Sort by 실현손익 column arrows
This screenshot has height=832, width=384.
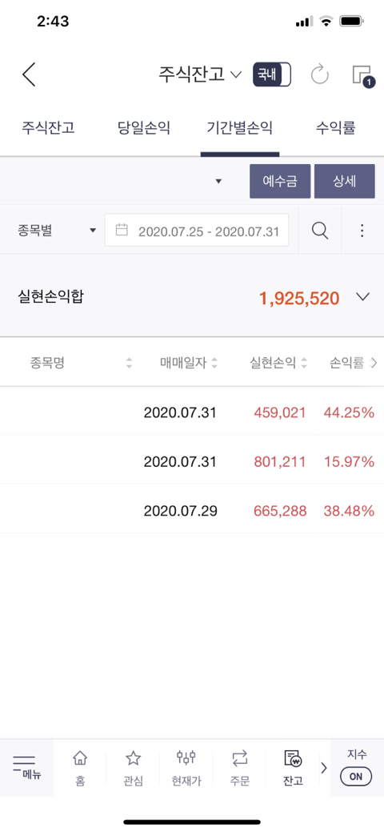click(304, 364)
